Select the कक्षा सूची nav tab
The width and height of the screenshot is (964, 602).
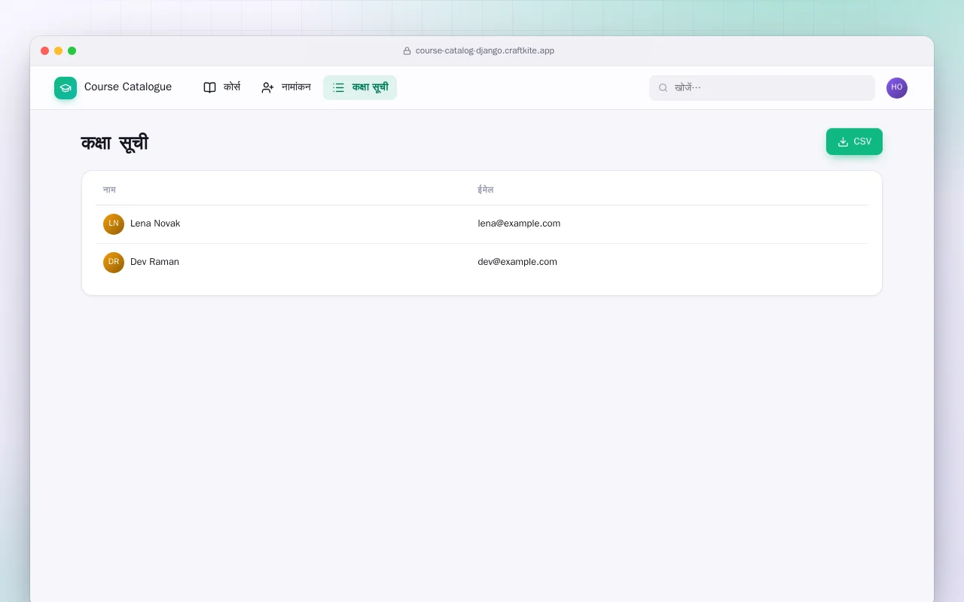[x=360, y=87]
